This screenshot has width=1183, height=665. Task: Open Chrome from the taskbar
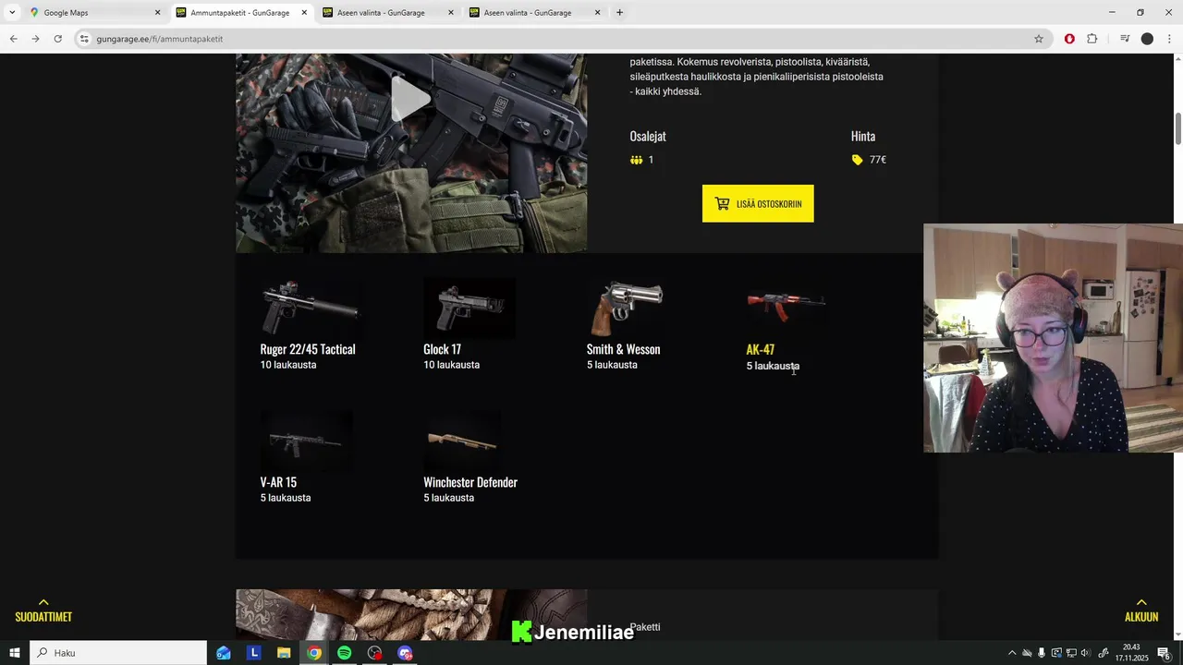(x=314, y=653)
